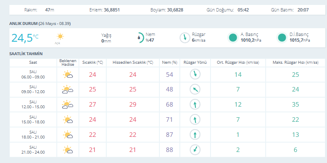Click the 'SALI 09.00 - 12.00' time cell
This screenshot has width=327, height=163.
(x=33, y=89)
